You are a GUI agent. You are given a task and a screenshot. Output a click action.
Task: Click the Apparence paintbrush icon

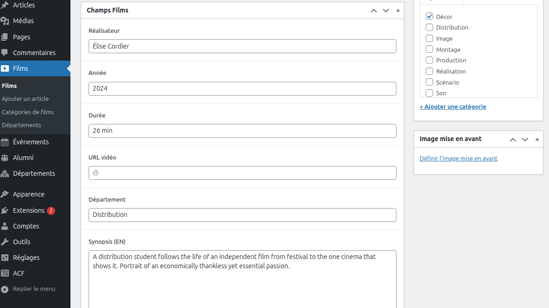[x=5, y=194]
